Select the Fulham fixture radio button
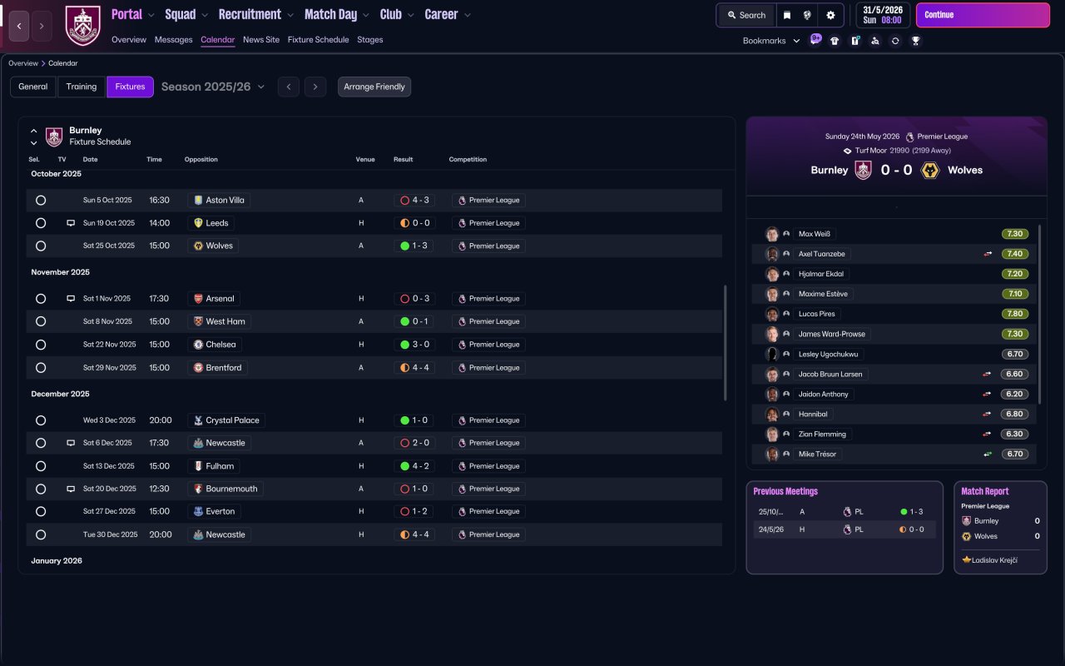Image resolution: width=1065 pixels, height=666 pixels. [41, 466]
